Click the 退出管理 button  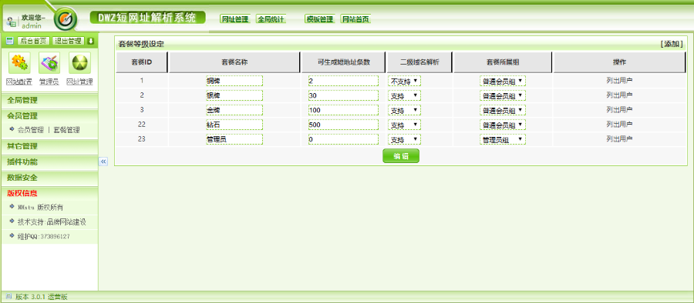(68, 41)
